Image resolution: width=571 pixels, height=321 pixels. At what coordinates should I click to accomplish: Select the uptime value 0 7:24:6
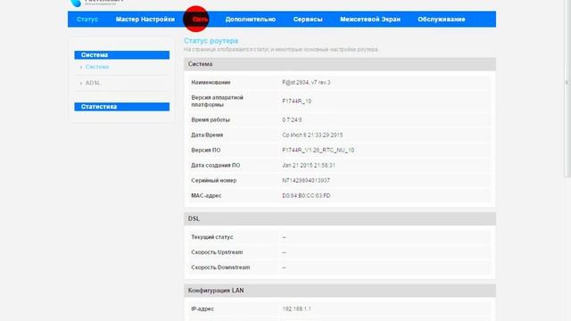click(292, 119)
